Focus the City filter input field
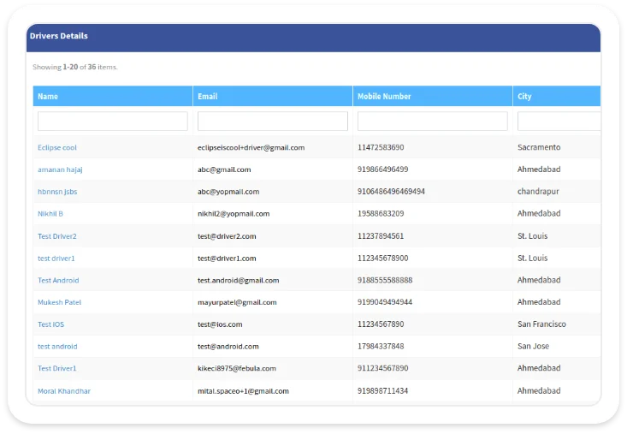 tap(559, 122)
